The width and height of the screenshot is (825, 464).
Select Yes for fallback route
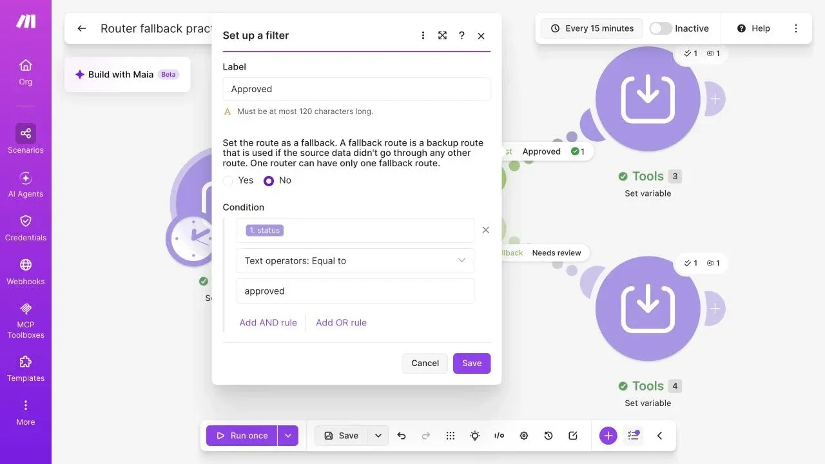228,181
